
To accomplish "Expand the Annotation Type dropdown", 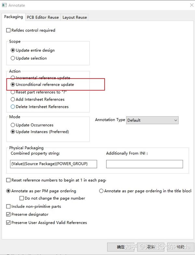I will pyautogui.click(x=152, y=120).
